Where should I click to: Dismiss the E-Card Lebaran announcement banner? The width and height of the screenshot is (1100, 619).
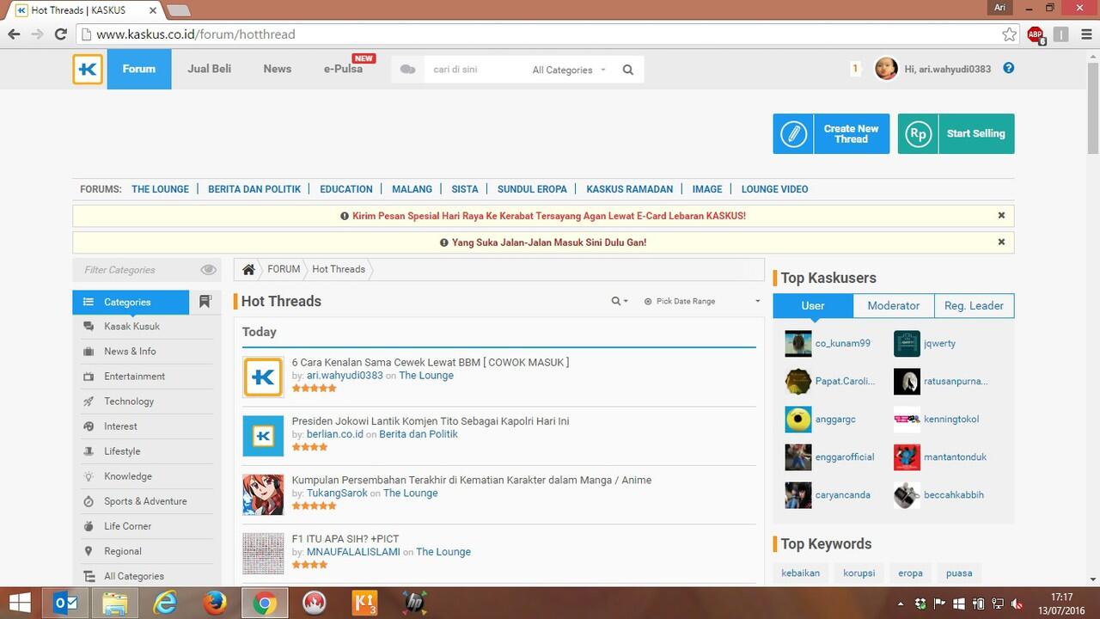tap(1001, 216)
